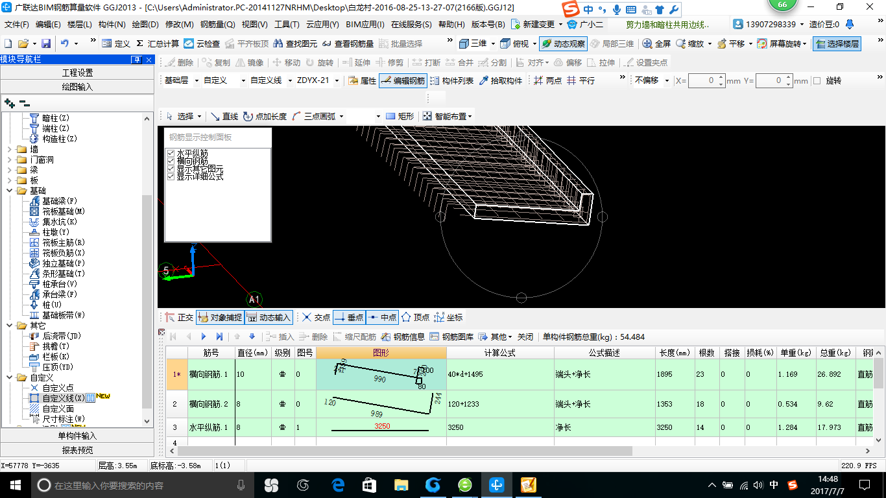Open the 工具(T) menu
The image size is (886, 498).
coord(287,24)
